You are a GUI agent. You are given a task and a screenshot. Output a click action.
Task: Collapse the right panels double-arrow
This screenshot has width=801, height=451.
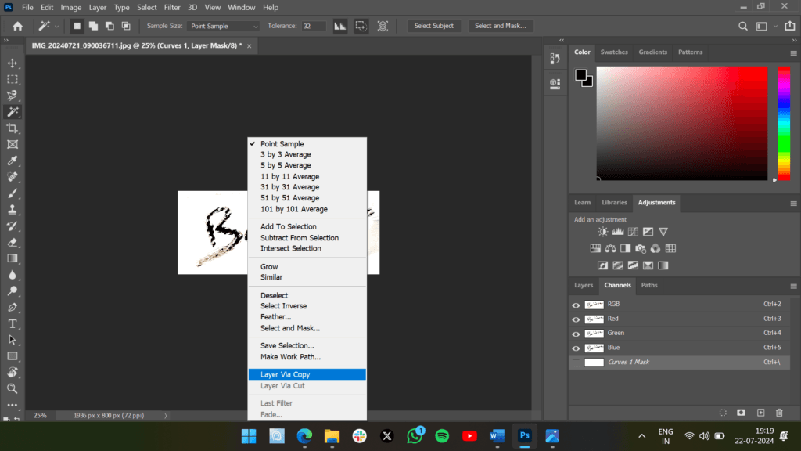coord(795,41)
